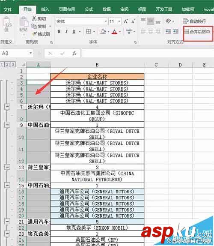Show outline level 1

2,64
